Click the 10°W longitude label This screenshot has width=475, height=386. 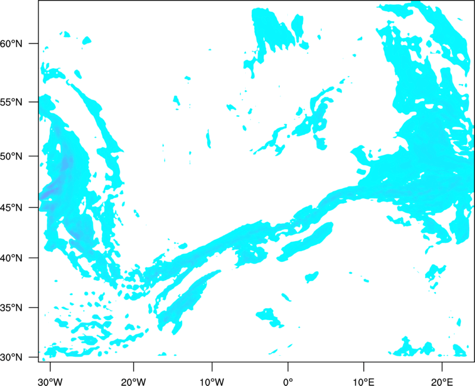tap(212, 382)
